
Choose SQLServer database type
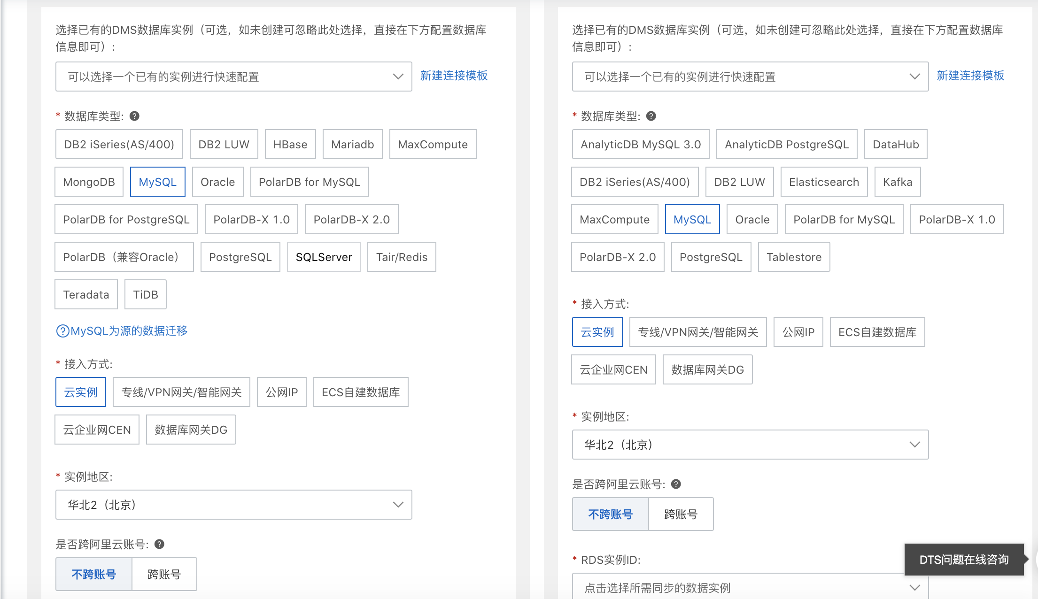[324, 257]
